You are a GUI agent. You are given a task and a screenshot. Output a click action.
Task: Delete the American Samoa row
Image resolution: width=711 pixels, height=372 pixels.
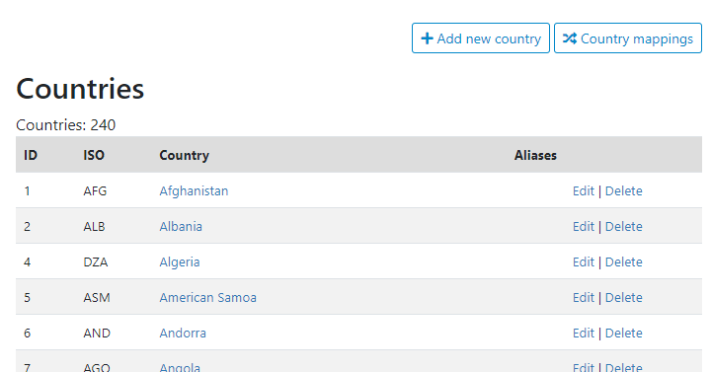click(x=623, y=298)
